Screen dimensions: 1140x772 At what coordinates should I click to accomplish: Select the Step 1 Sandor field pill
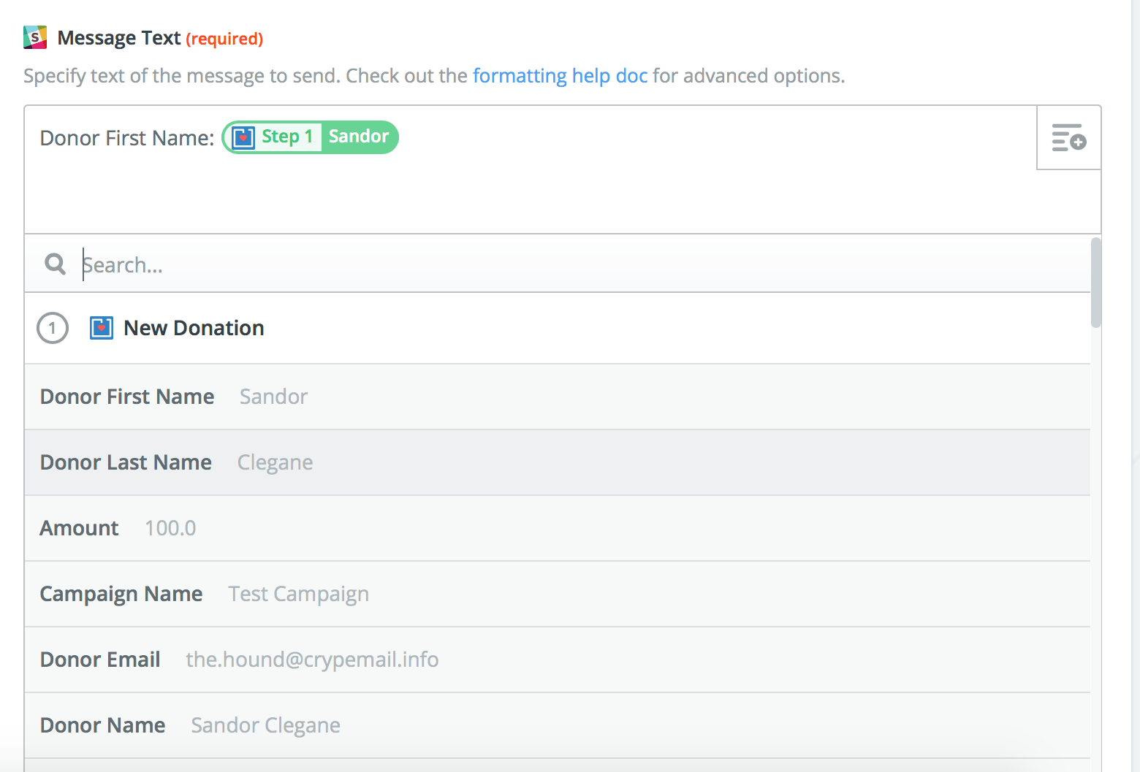click(311, 137)
